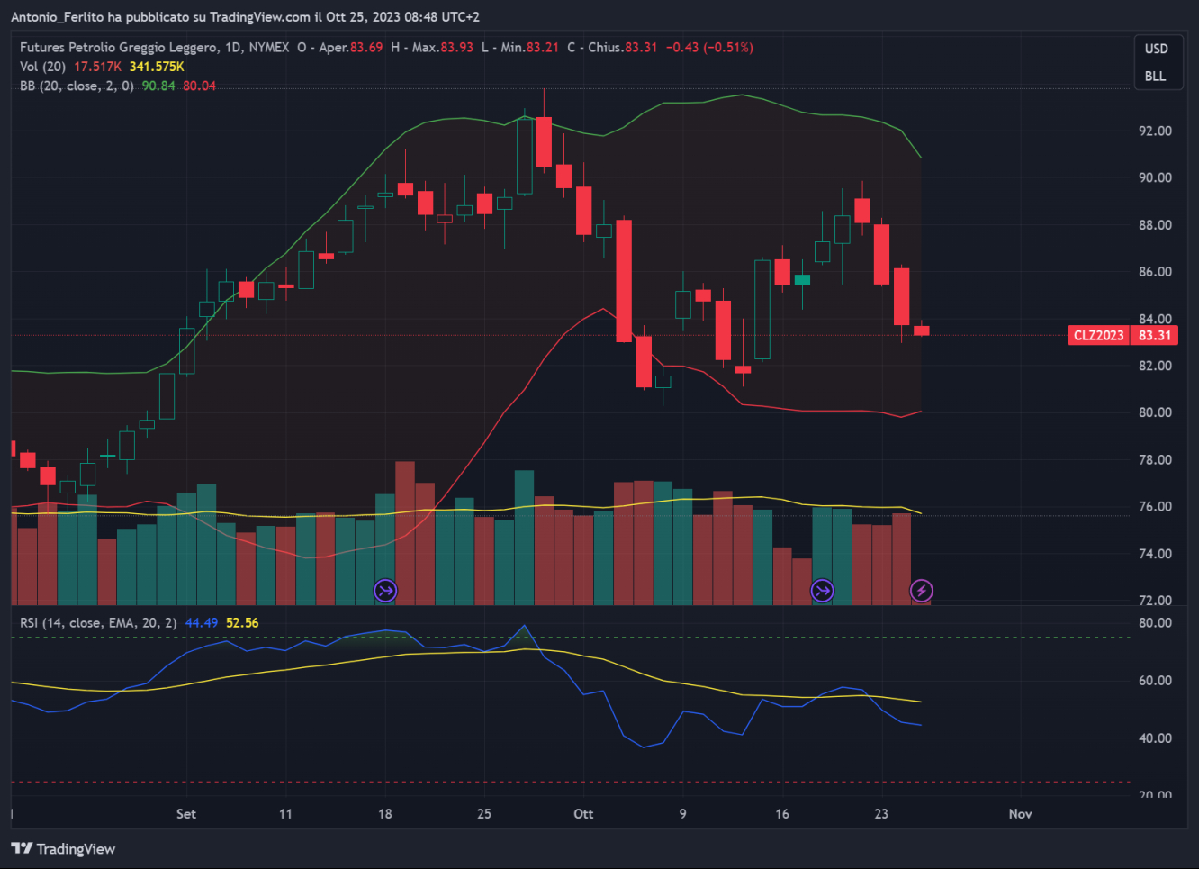Click the CLZ2023 symbol price tag
The image size is (1199, 869).
pyautogui.click(x=1098, y=335)
